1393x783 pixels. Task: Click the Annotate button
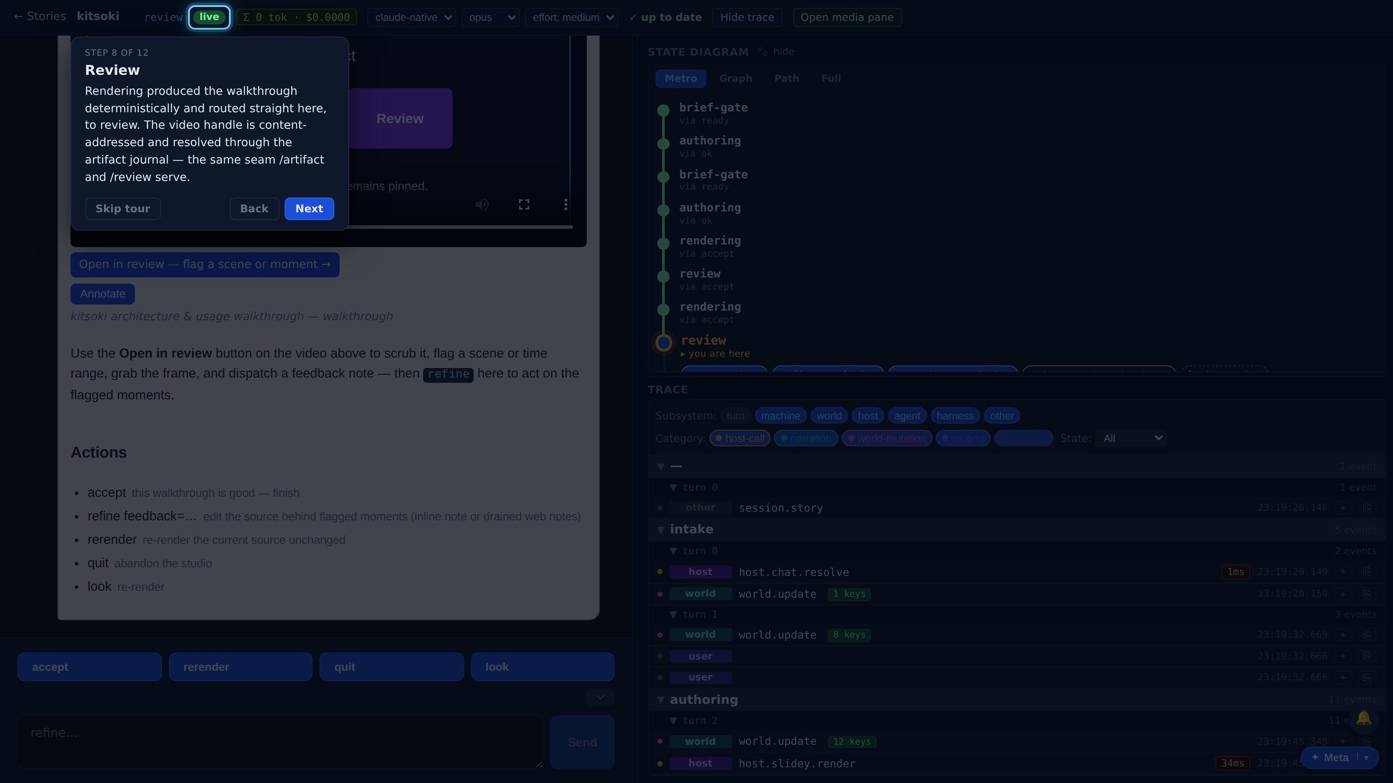click(103, 294)
